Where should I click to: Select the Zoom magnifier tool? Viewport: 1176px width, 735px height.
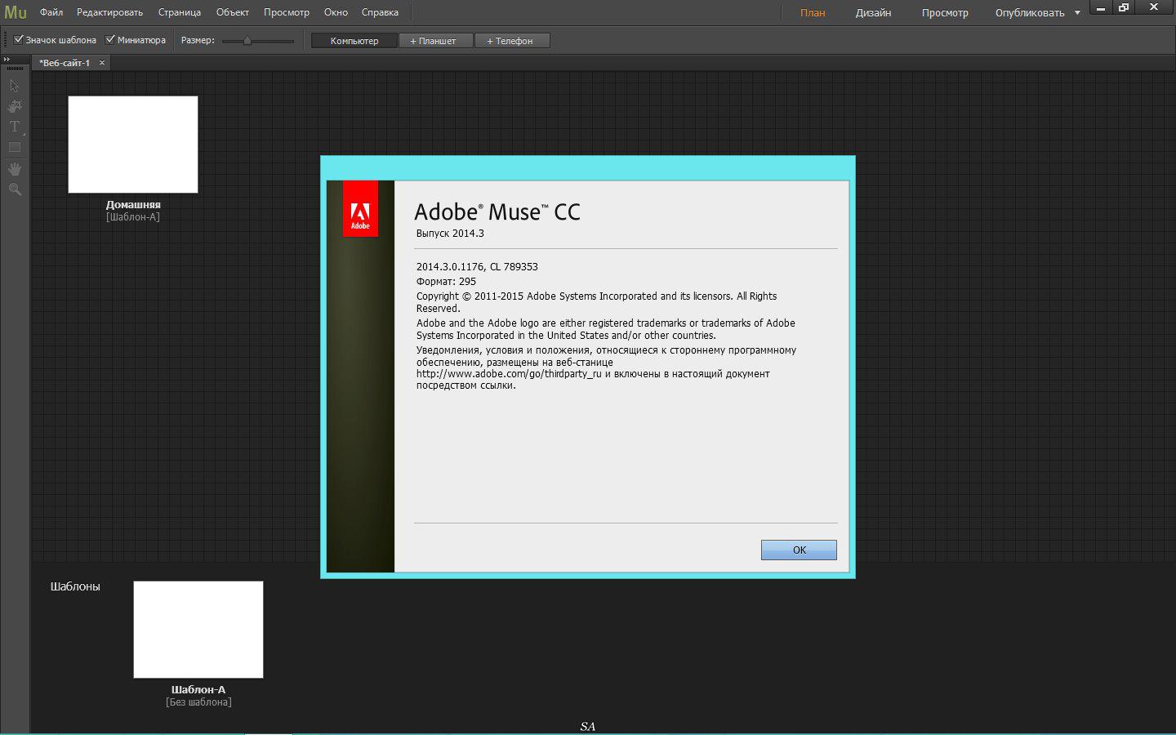[x=15, y=189]
